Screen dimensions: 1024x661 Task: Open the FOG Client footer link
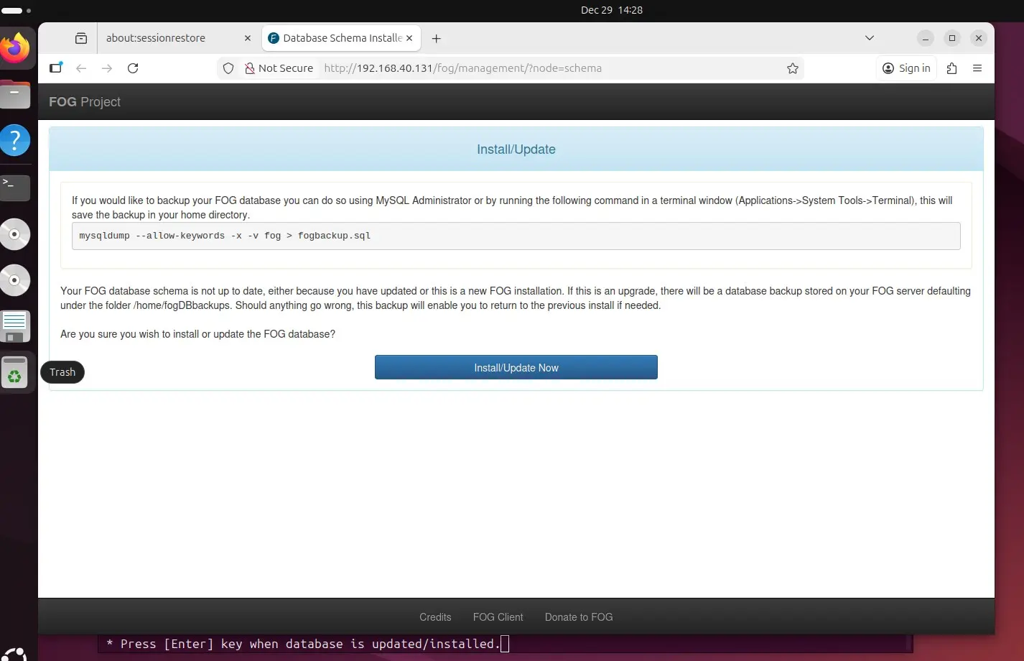[498, 617]
